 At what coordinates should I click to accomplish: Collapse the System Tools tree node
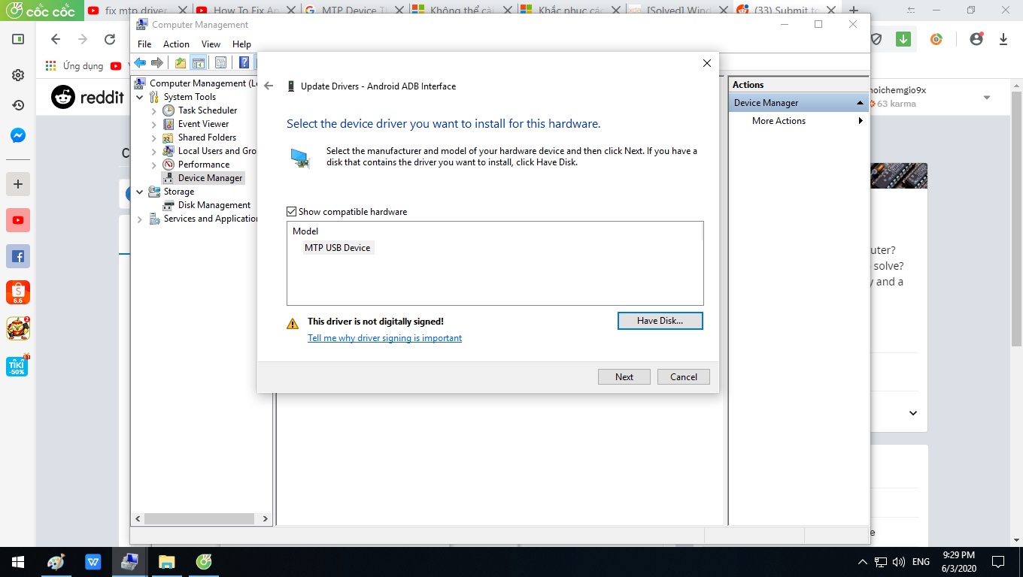click(x=140, y=97)
